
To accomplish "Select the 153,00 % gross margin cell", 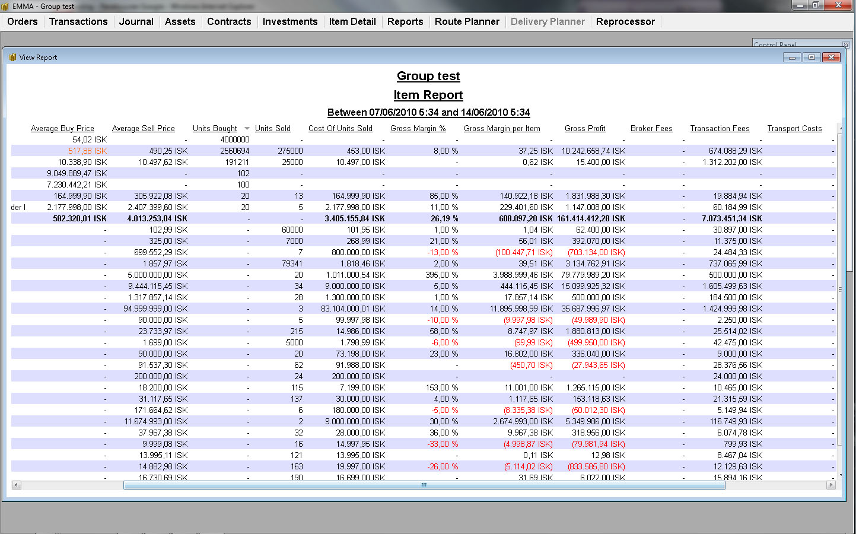I will coord(442,387).
